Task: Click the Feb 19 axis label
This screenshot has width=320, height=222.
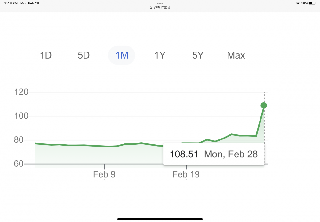Action: coord(186,174)
